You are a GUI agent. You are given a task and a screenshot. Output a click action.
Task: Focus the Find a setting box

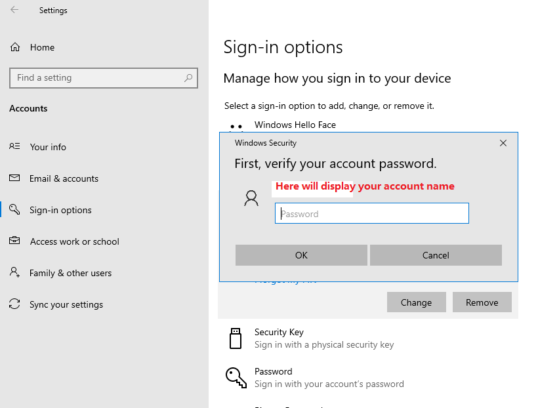[104, 78]
